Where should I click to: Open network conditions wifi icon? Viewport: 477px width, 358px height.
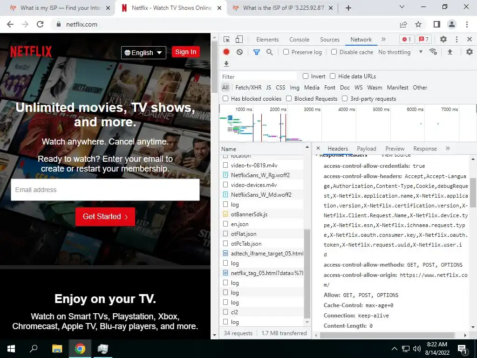coord(433,52)
